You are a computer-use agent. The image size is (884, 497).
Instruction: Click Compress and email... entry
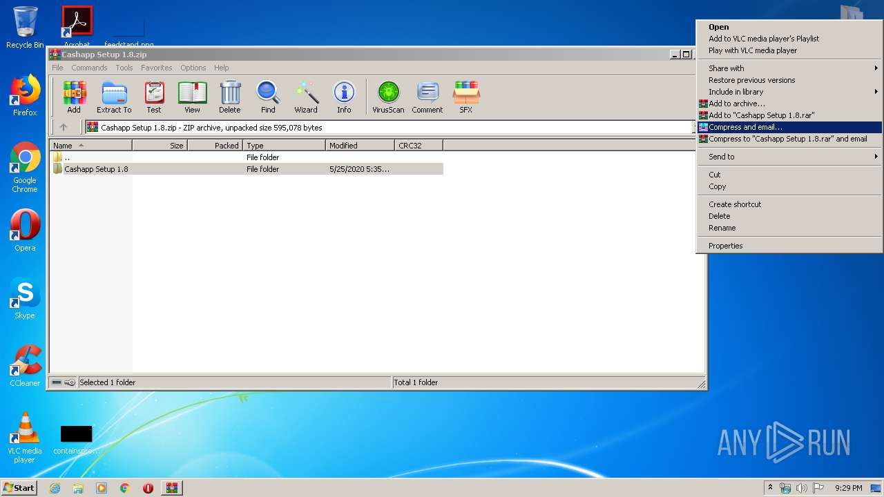point(789,127)
